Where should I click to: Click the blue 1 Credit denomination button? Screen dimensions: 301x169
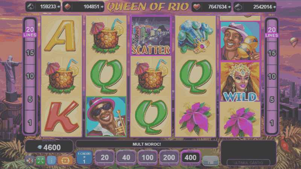84,158
